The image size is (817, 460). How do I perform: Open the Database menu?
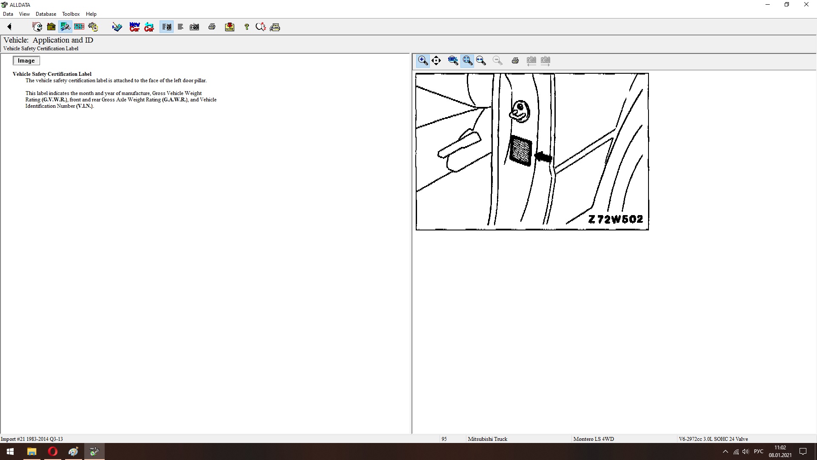tap(46, 14)
